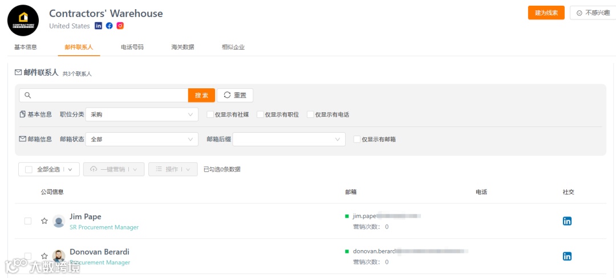Expand the 操作 dropdown arrow
Viewport: 616px width, 278px height.
tap(188, 169)
